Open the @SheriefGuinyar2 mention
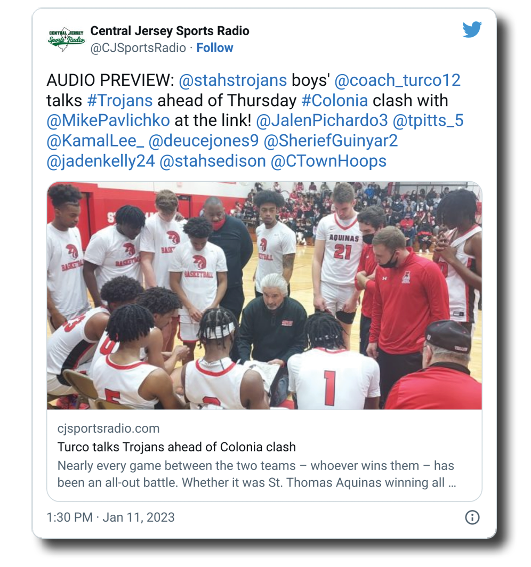This screenshot has width=531, height=567. pos(331,141)
